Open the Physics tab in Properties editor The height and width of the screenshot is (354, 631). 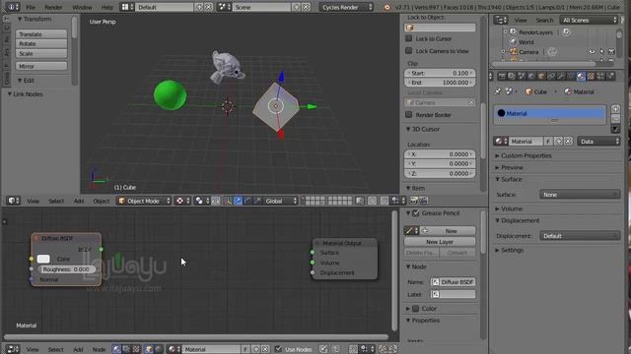click(x=610, y=76)
